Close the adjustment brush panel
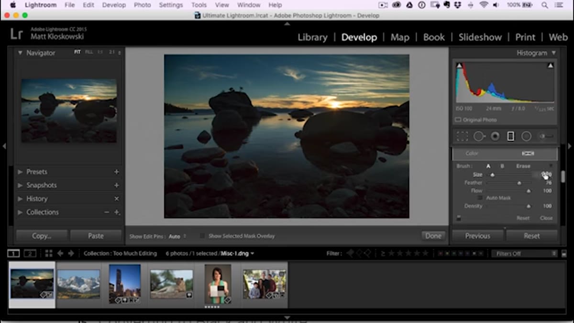This screenshot has height=323, width=574. pyautogui.click(x=546, y=218)
